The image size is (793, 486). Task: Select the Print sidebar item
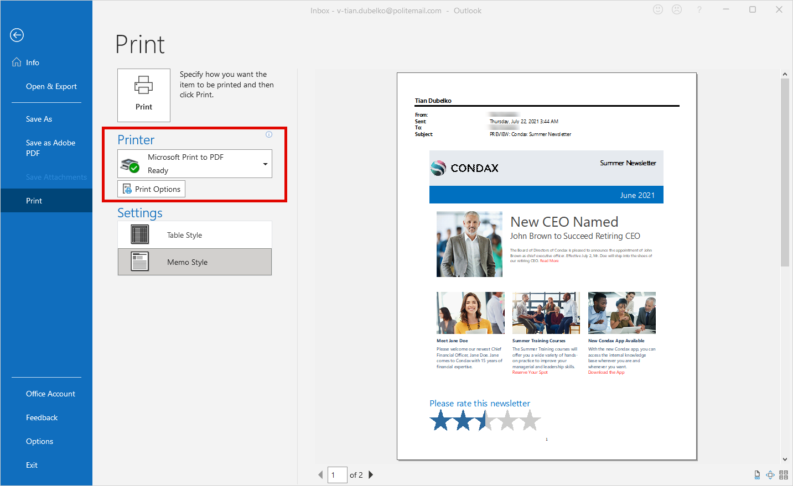(x=46, y=201)
